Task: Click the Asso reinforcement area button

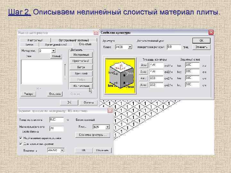Action: [143, 72]
